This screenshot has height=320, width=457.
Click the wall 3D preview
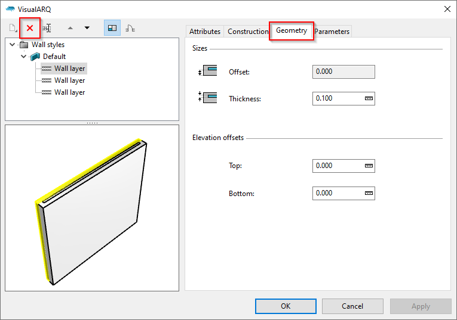click(92, 208)
